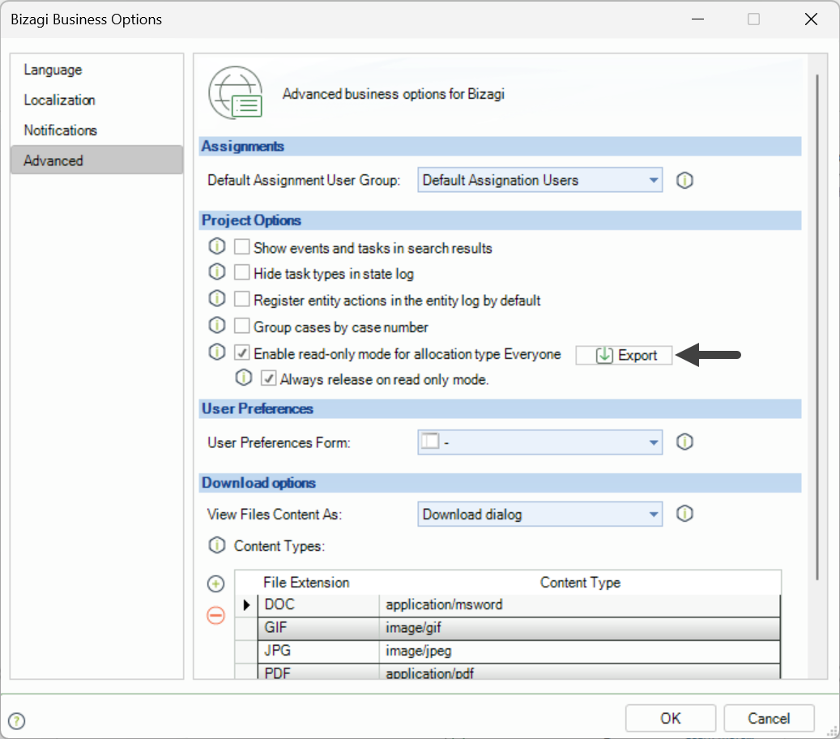The width and height of the screenshot is (840, 739).
Task: Click info icon beside User Preferences Form
Action: click(684, 442)
